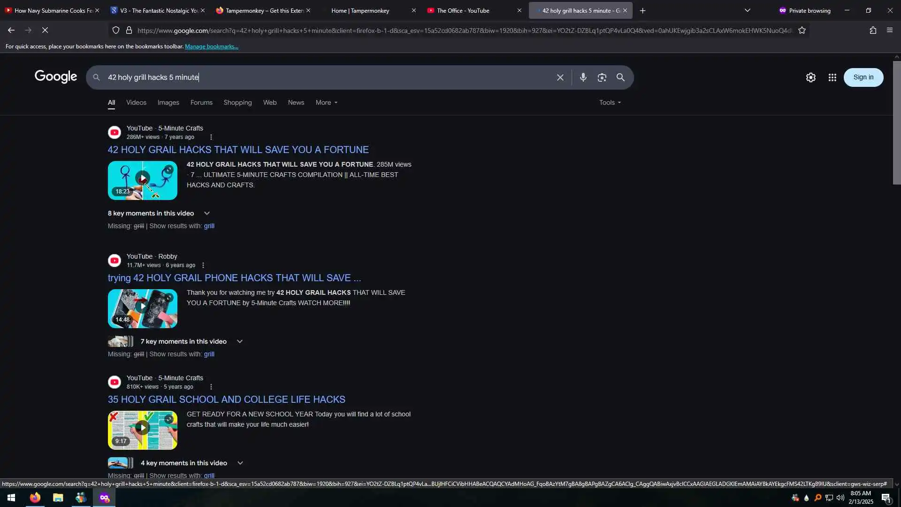Open the Firefox application menu
This screenshot has height=507, width=901.
[x=890, y=31]
